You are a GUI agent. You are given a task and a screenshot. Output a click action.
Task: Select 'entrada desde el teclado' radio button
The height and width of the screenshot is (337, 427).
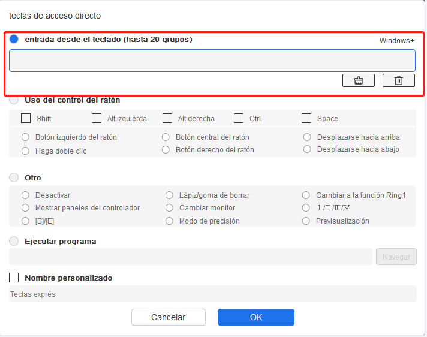(14, 39)
